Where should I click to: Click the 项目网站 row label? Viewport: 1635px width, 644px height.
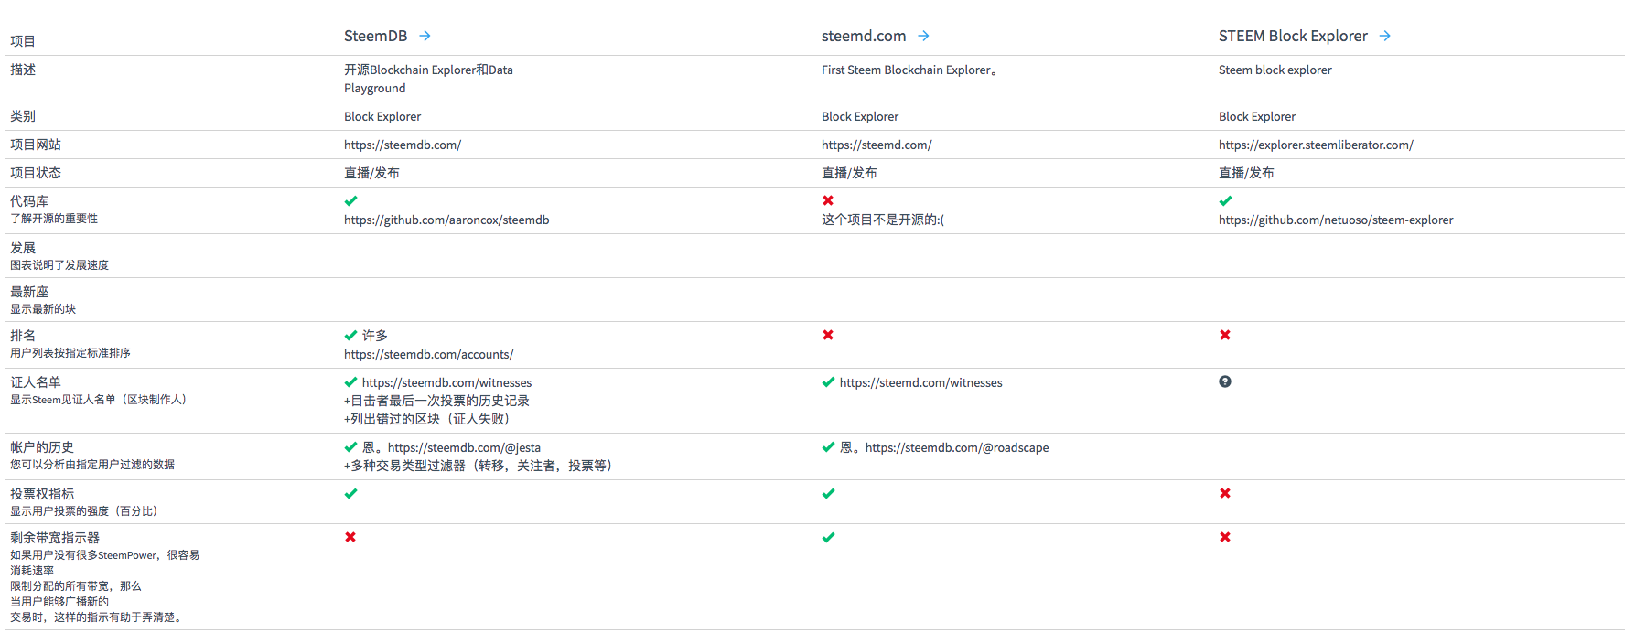point(36,145)
